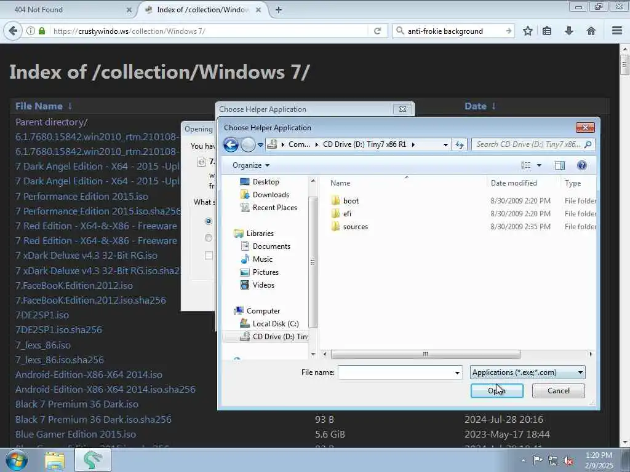Open the Applications file type dropdown
The height and width of the screenshot is (472, 630).
pos(527,372)
